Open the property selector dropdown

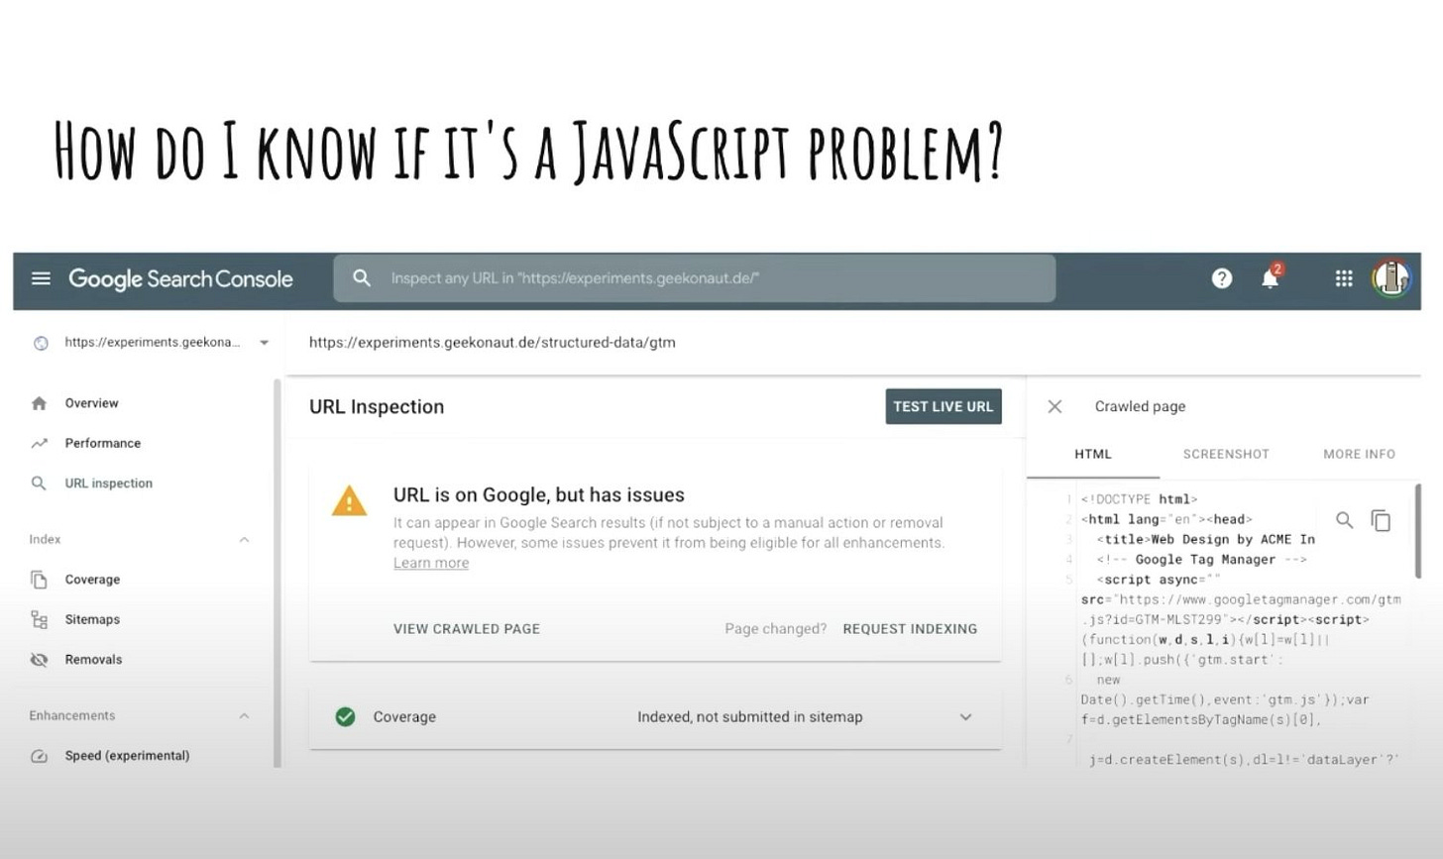pos(264,343)
